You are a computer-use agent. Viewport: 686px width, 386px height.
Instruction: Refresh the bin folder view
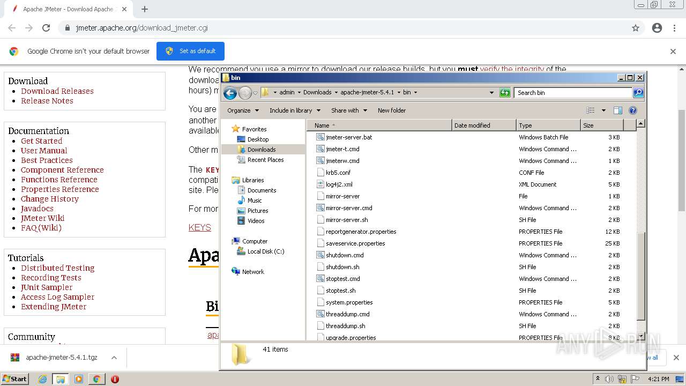click(x=505, y=93)
